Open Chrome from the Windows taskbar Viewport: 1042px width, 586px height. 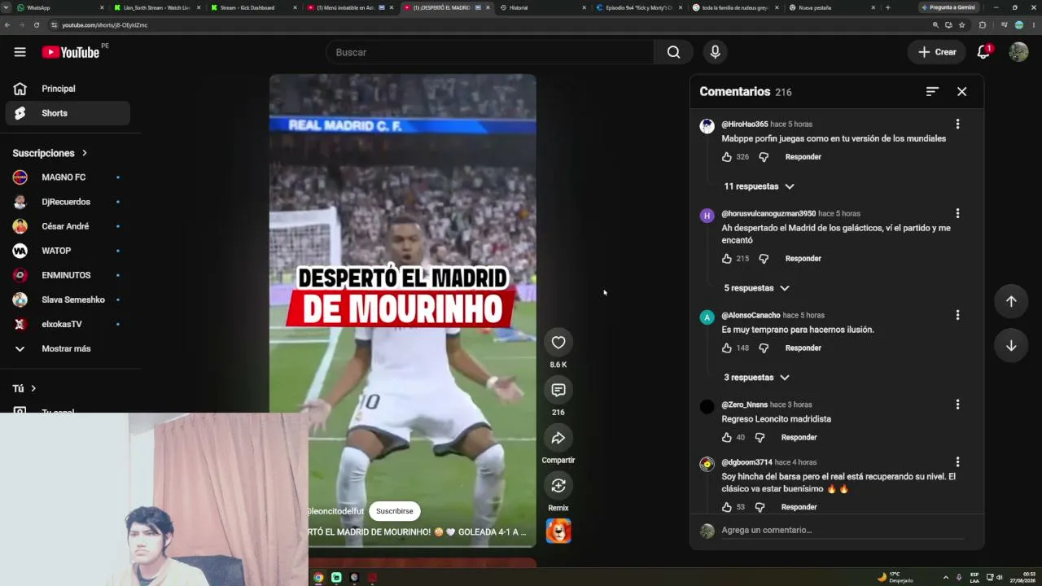[x=318, y=578]
